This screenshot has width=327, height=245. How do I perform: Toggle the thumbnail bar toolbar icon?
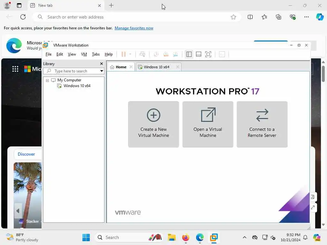pyautogui.click(x=199, y=54)
